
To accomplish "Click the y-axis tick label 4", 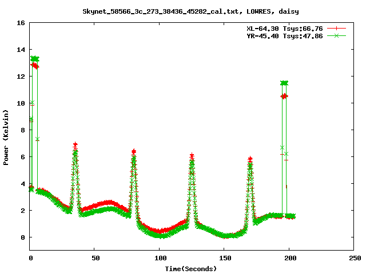I will [x=23, y=184].
